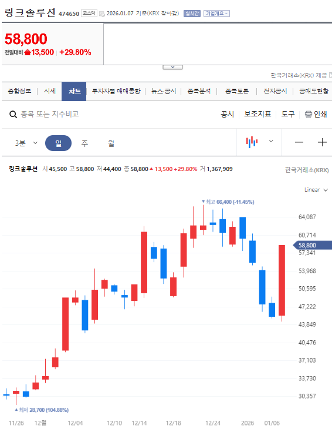The image size is (332, 439).
Task: Open the 3분 interval dropdown
Action: (26, 143)
